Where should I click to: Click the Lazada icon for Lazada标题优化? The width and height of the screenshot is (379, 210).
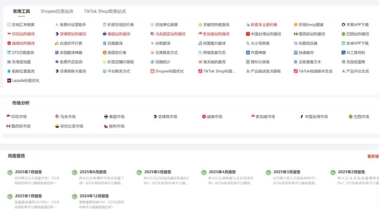pyautogui.click(x=9, y=80)
